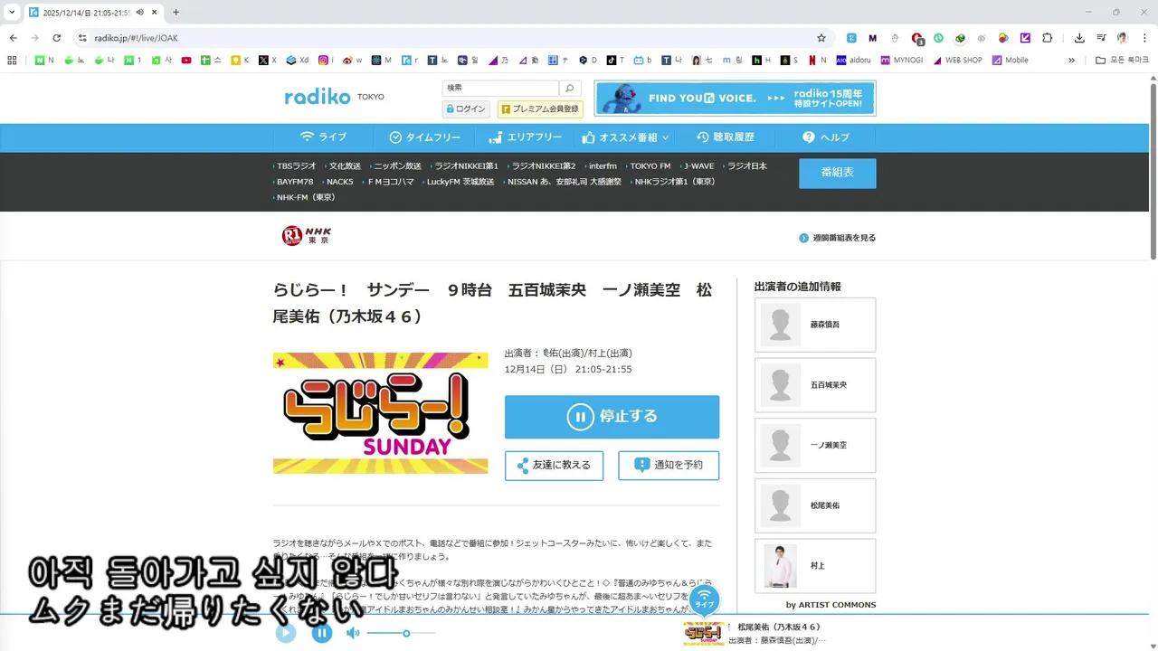Open the tab search dropdown arrow
Screen dimensions: 1158x651
pyautogui.click(x=12, y=12)
